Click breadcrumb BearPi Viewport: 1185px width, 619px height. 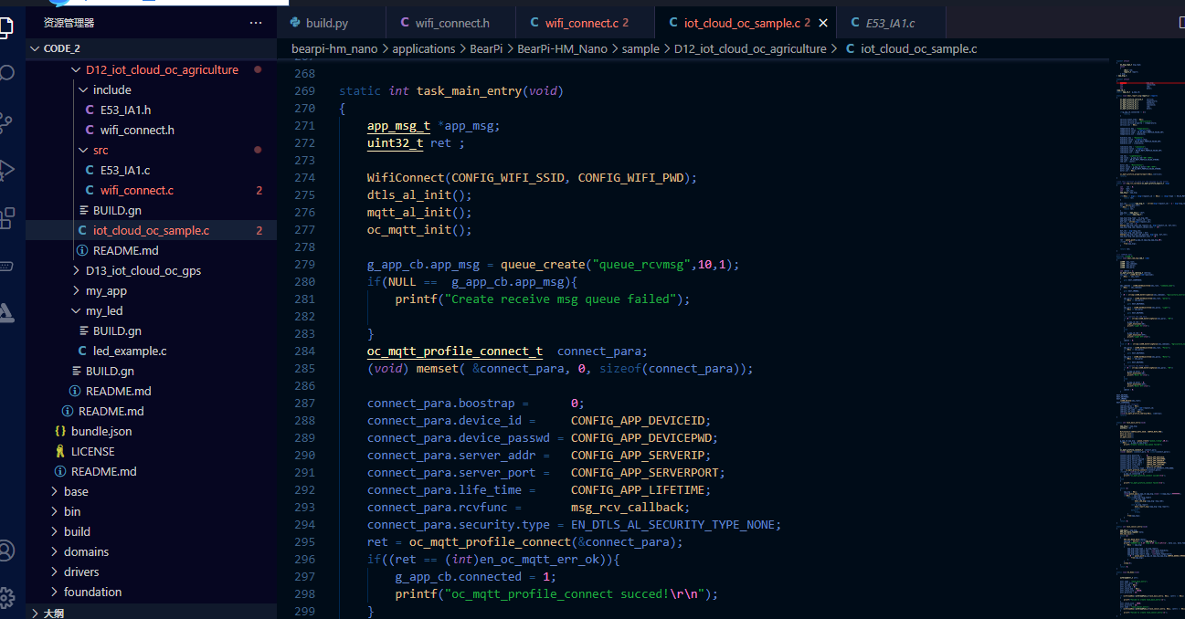[484, 48]
